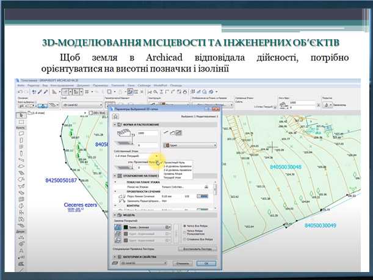Click the Favorites star icon in dialog

(x=115, y=116)
